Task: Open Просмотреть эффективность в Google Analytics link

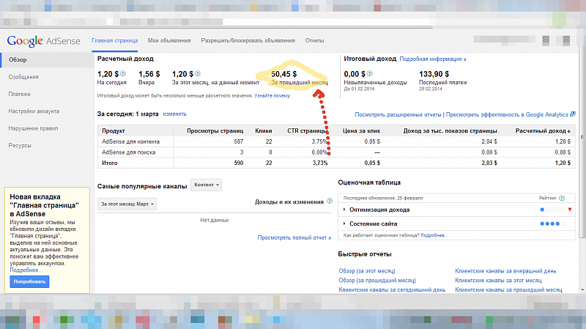Action: 507,114
